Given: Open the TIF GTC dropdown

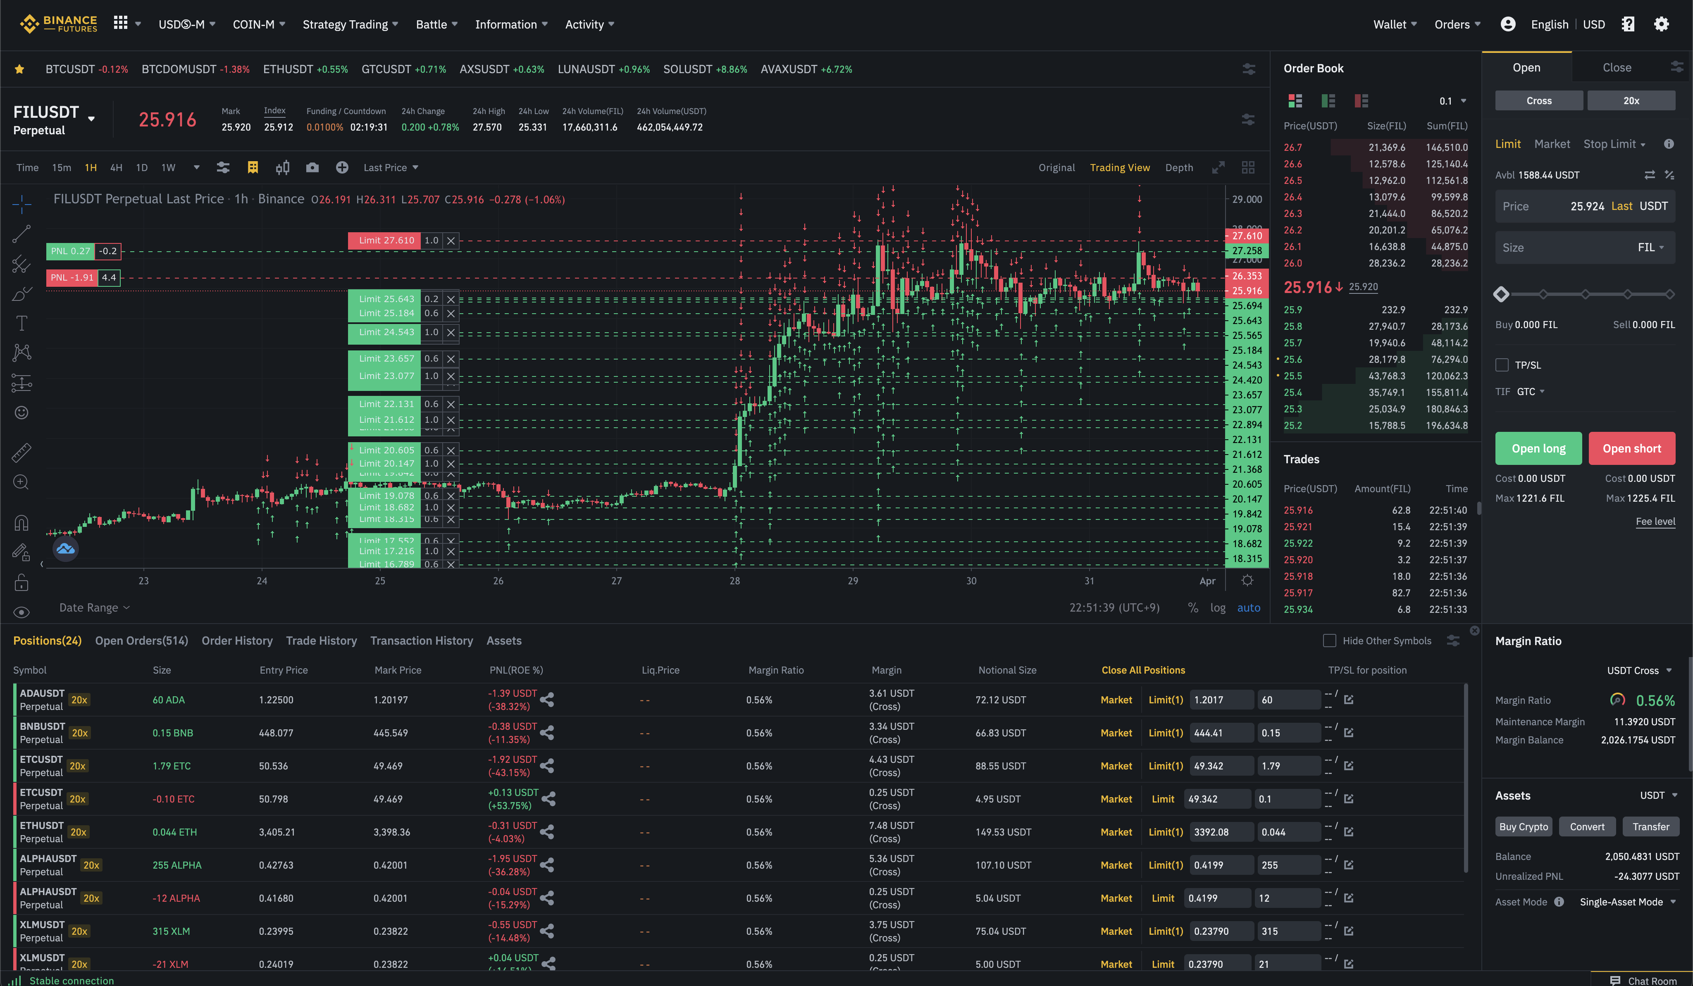Looking at the screenshot, I should tap(1531, 392).
